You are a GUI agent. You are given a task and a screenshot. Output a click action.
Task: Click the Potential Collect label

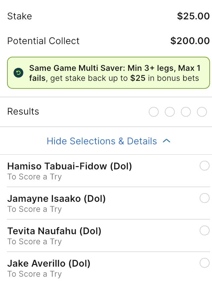(x=43, y=41)
